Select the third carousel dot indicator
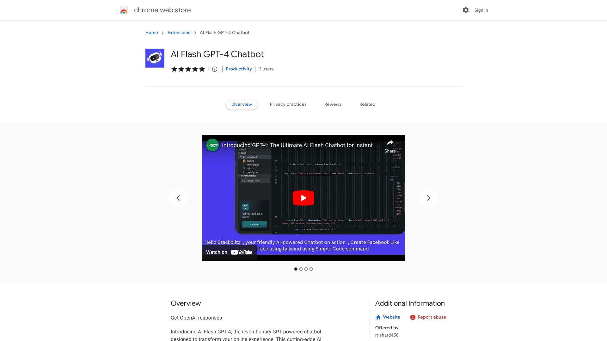The image size is (607, 341). point(306,269)
